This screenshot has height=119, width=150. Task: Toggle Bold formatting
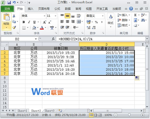click(23, 22)
